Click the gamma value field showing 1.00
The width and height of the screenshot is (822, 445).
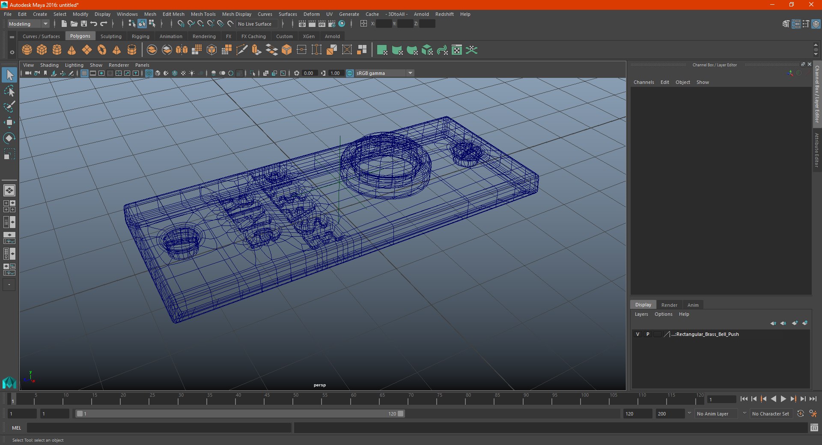coord(336,73)
